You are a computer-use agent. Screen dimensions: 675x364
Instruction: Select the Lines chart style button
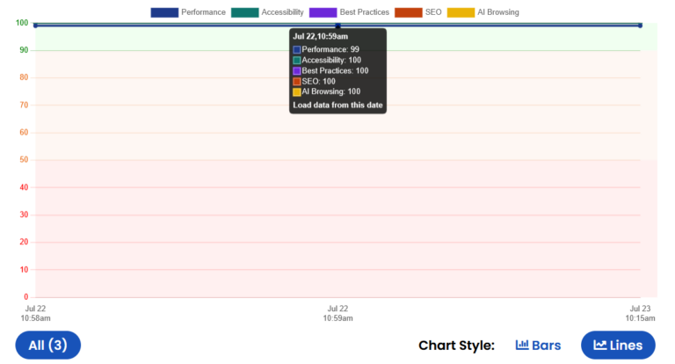click(x=618, y=345)
